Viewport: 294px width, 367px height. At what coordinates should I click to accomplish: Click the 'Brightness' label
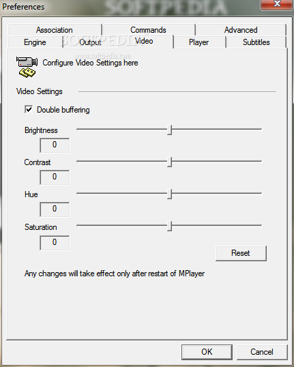pos(41,130)
